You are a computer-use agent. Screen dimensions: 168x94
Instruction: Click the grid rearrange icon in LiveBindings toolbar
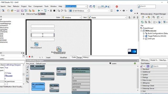pyautogui.click(x=27, y=79)
